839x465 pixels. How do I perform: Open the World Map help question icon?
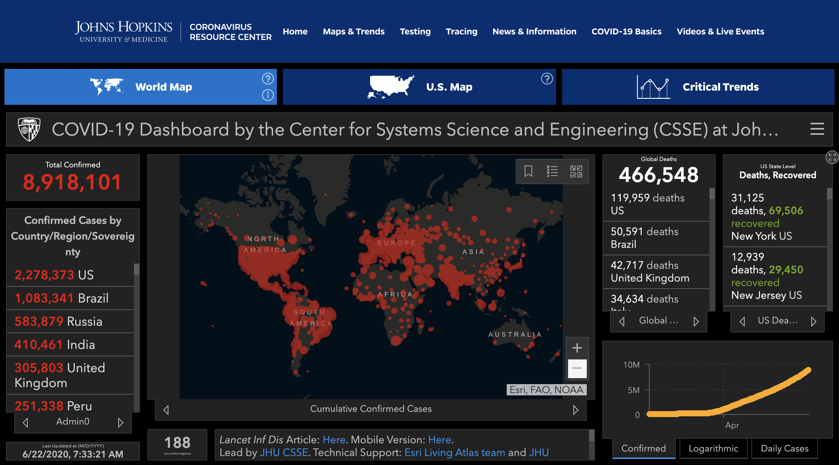pos(268,79)
